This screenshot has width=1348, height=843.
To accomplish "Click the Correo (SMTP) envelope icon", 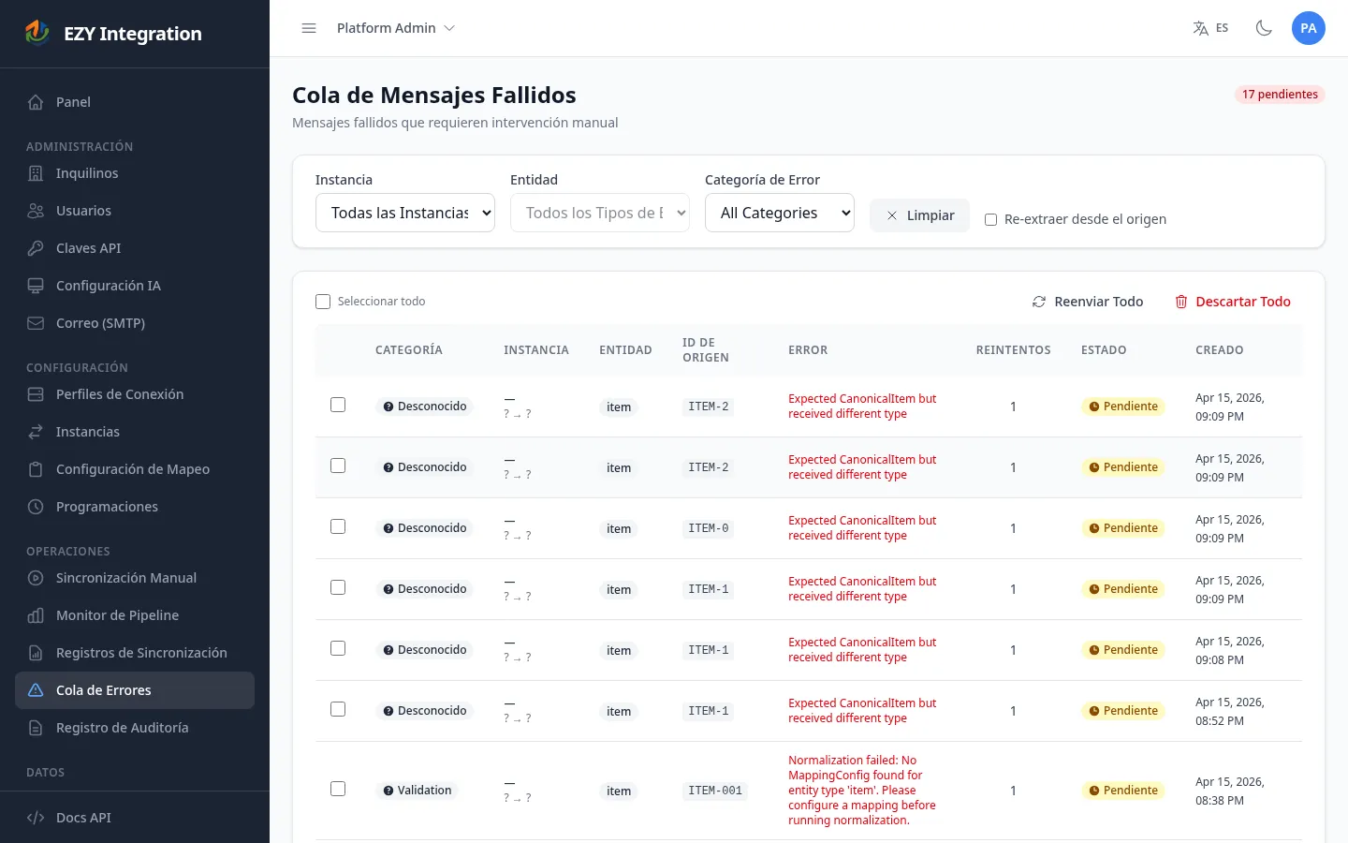I will tap(36, 323).
